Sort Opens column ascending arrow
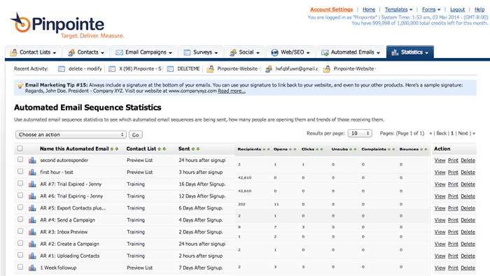Screen dimensions: 490x276 pos(290,150)
